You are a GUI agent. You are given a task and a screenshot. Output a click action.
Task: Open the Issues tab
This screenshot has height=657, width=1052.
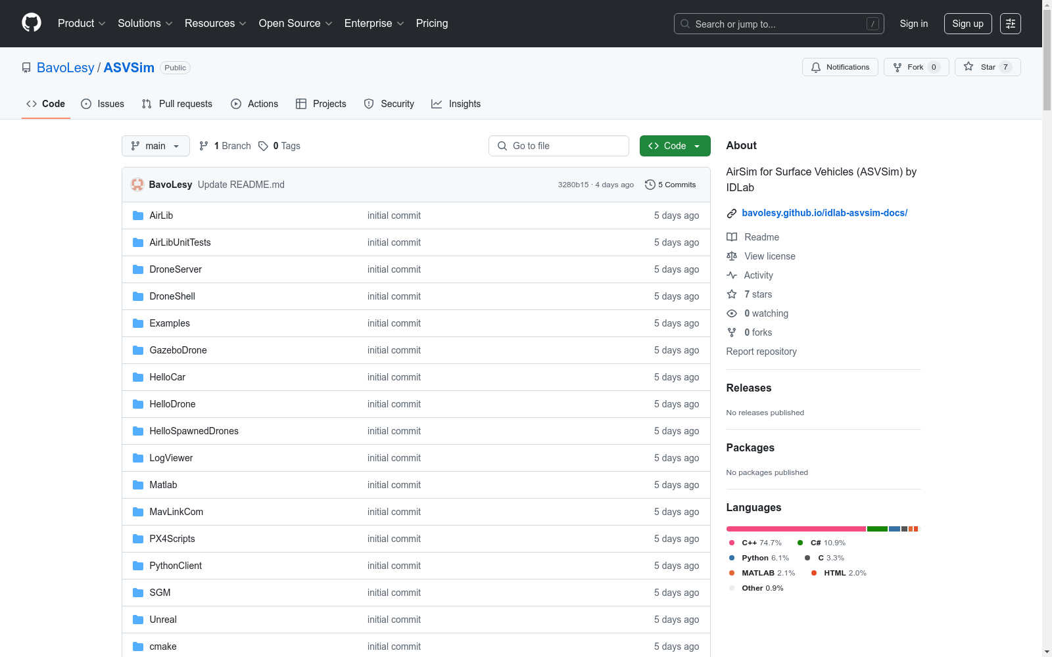[x=103, y=104]
